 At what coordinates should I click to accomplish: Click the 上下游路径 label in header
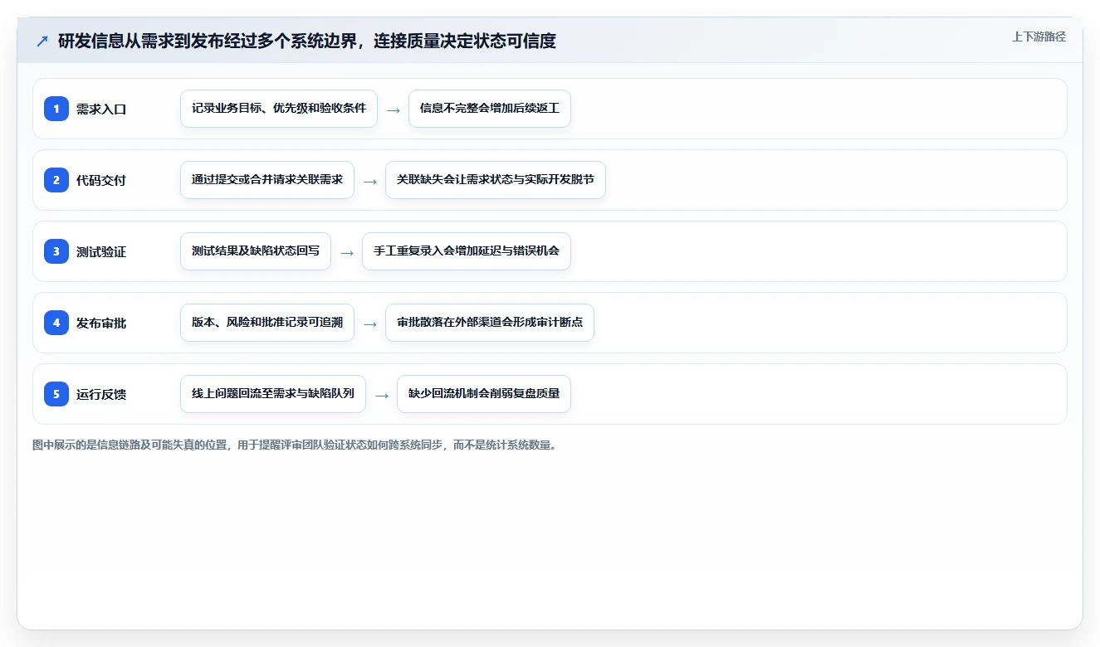[1039, 36]
